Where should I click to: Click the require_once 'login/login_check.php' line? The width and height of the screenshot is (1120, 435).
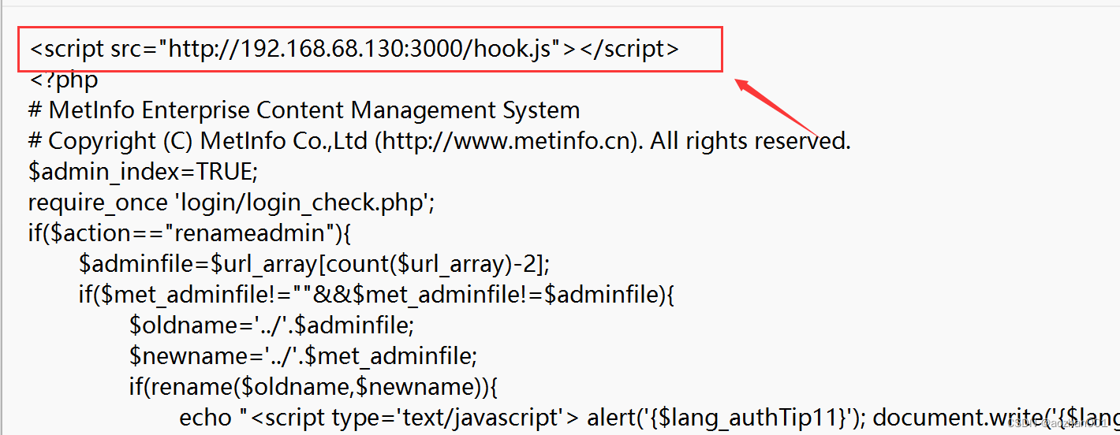tap(232, 203)
